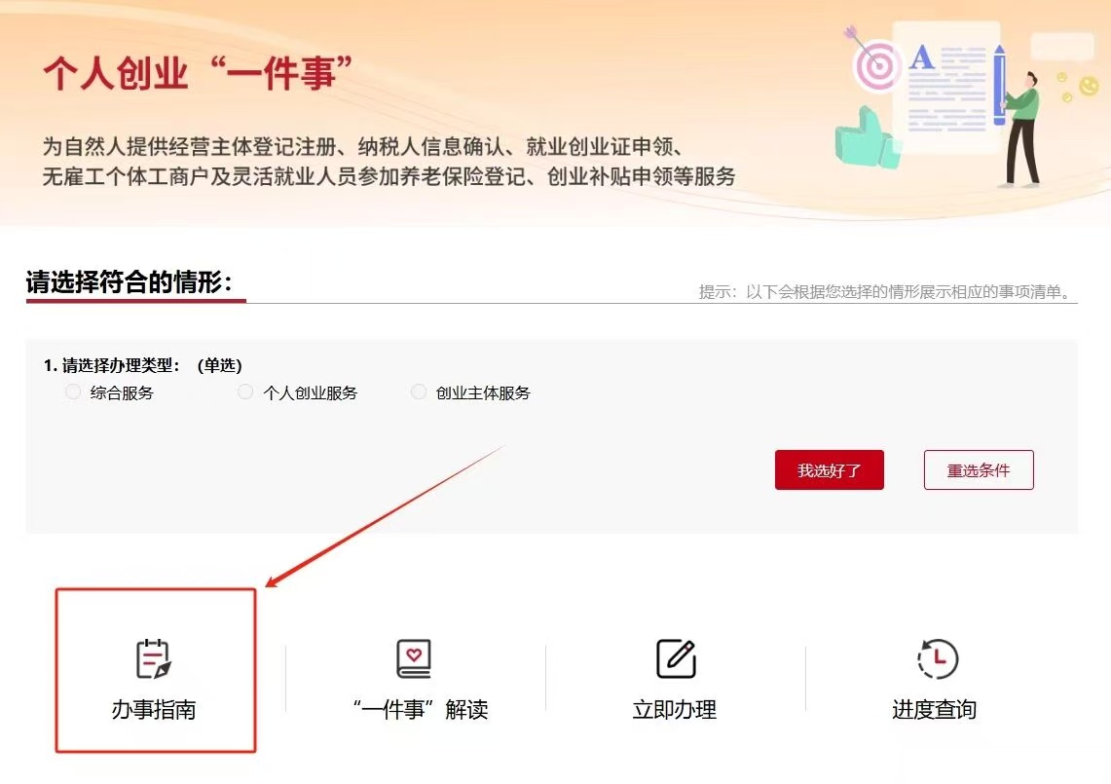
Task: Click the 立即办理 text label
Action: tap(675, 710)
